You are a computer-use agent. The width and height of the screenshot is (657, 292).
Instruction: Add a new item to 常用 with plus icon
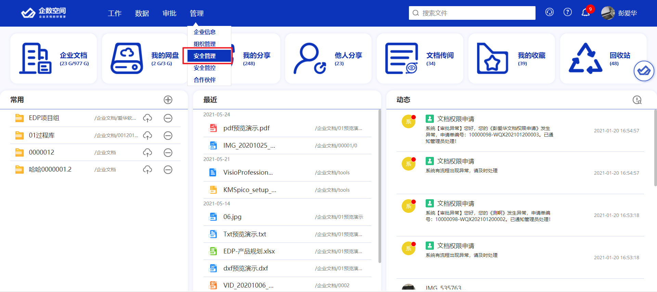(x=168, y=100)
